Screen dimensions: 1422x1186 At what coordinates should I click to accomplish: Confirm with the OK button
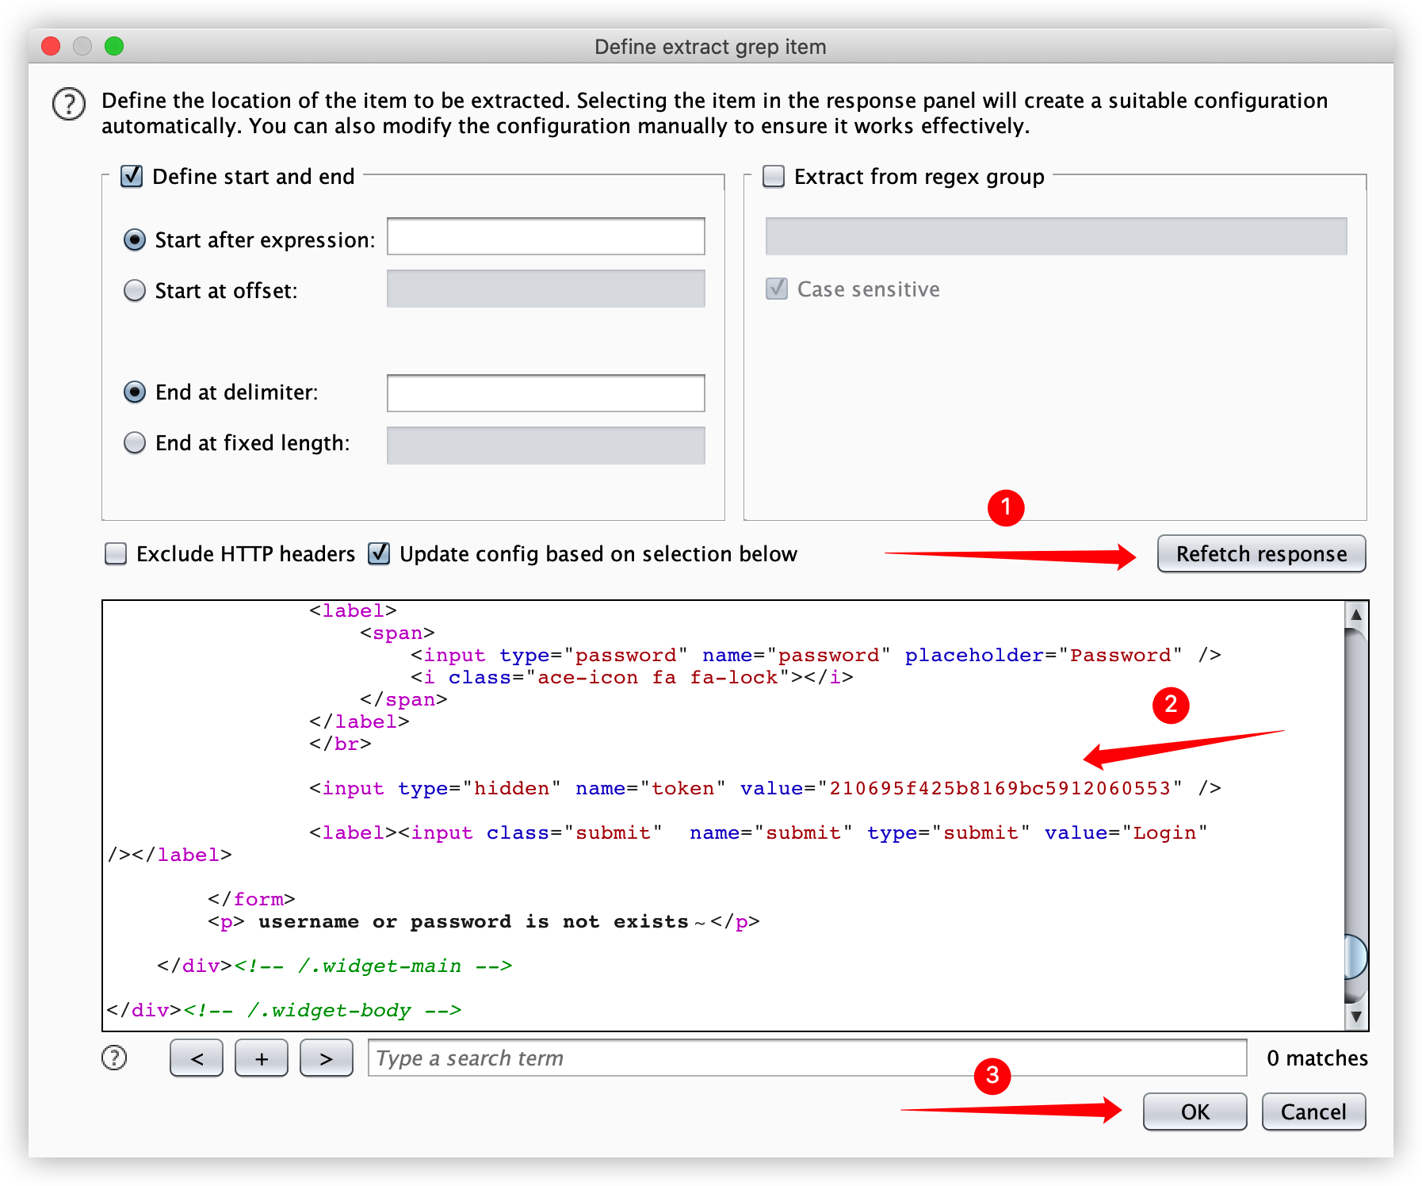click(1195, 1111)
